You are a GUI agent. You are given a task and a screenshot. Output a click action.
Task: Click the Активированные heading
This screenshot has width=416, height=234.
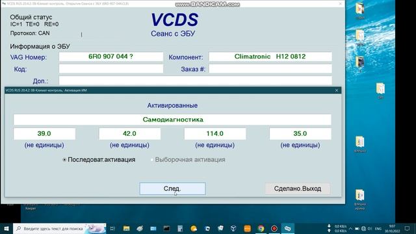pyautogui.click(x=172, y=105)
